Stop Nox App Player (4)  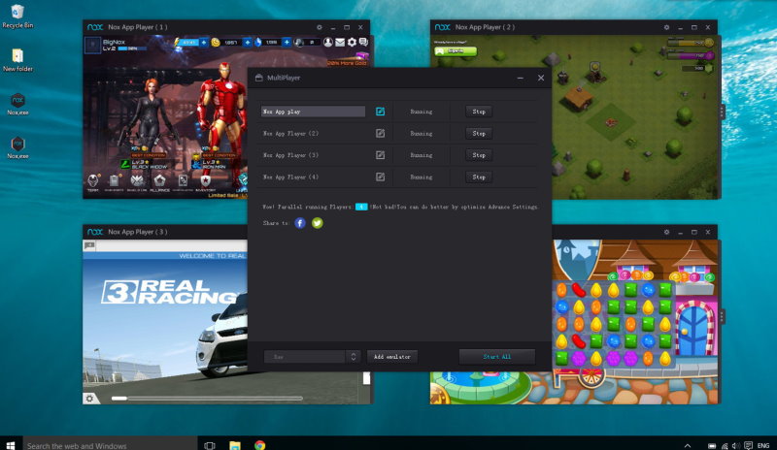point(479,177)
